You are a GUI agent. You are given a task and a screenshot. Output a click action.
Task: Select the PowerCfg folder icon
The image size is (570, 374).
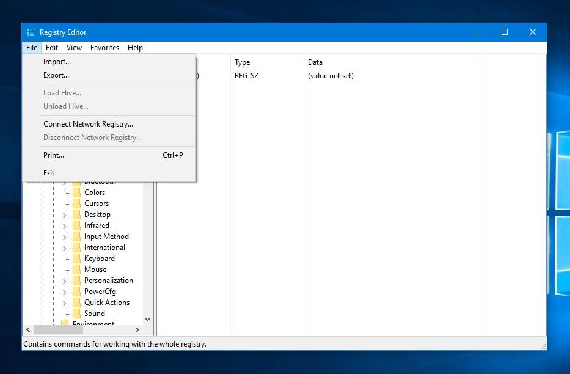[x=77, y=291]
